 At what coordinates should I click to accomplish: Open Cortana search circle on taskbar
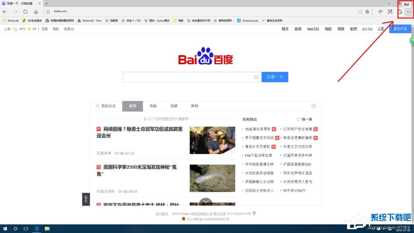point(15,228)
